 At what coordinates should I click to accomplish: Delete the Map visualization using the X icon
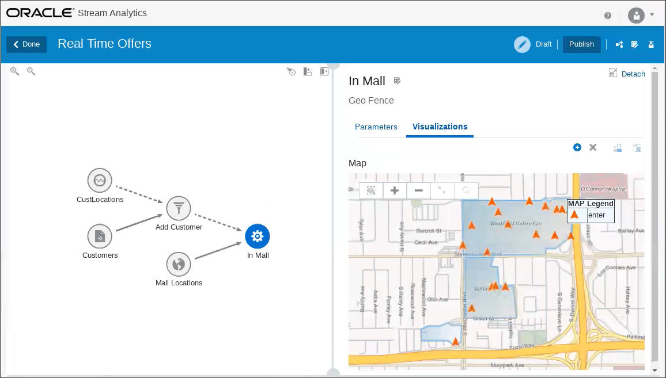tap(593, 147)
